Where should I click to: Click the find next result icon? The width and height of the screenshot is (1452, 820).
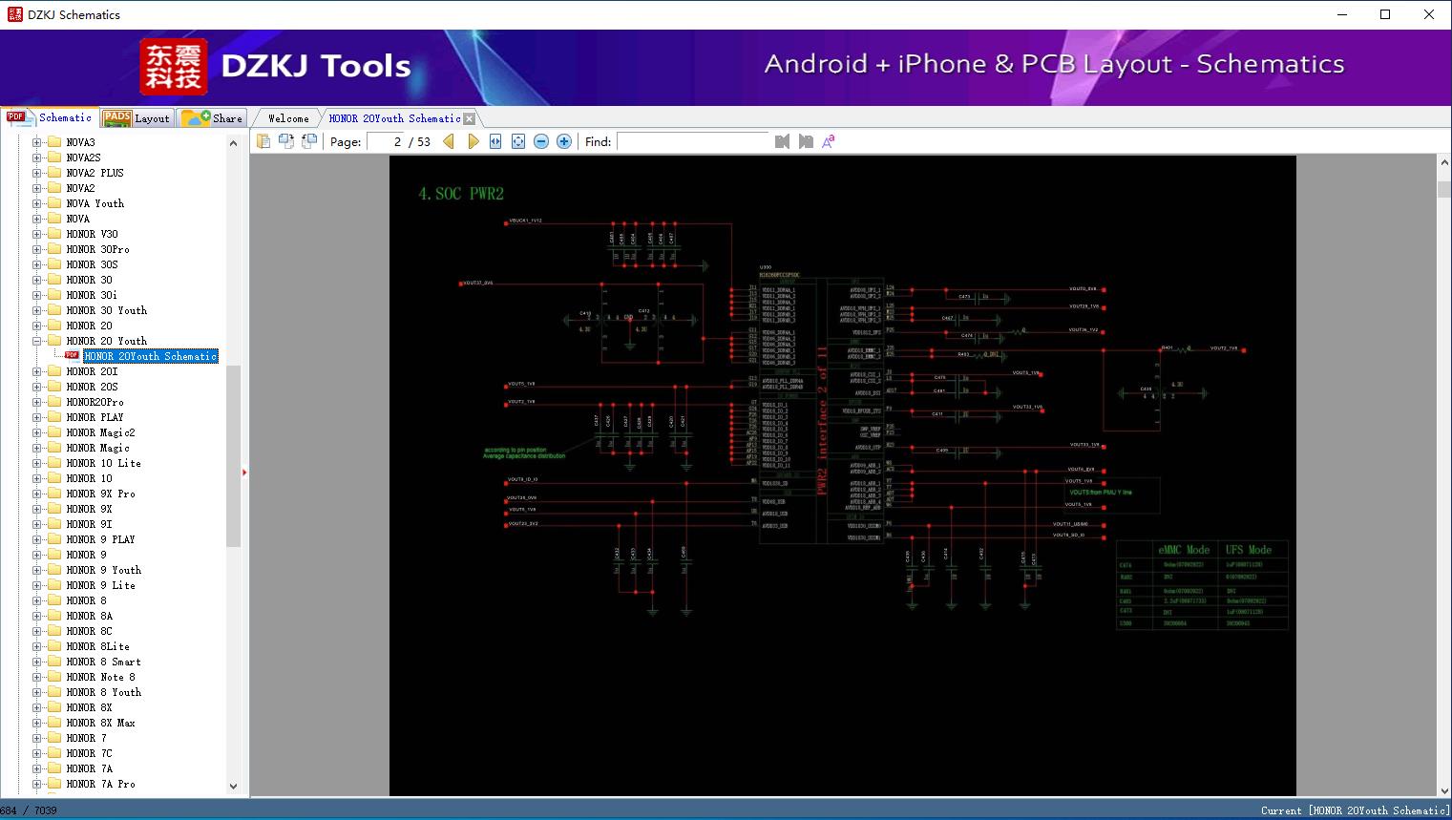tap(806, 141)
